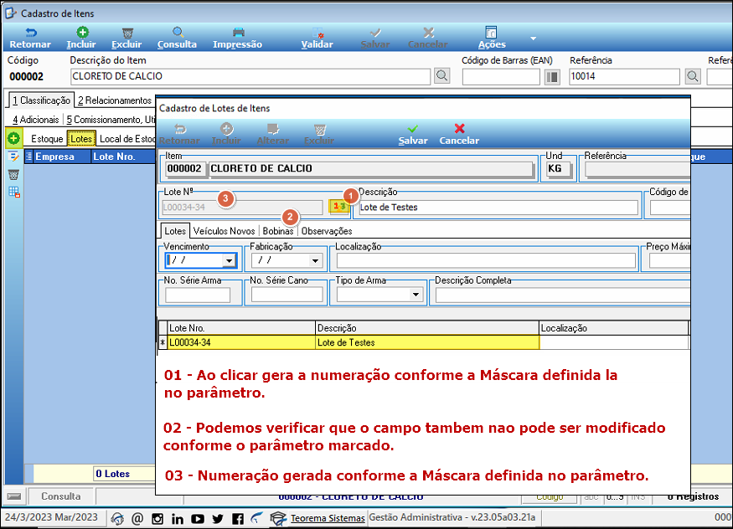Open the Tipo de Arma dropdown
Screen dimensions: 733x529
tap(415, 295)
